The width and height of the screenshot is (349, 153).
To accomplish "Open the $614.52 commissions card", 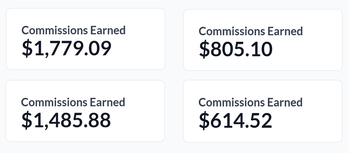I will point(262,111).
